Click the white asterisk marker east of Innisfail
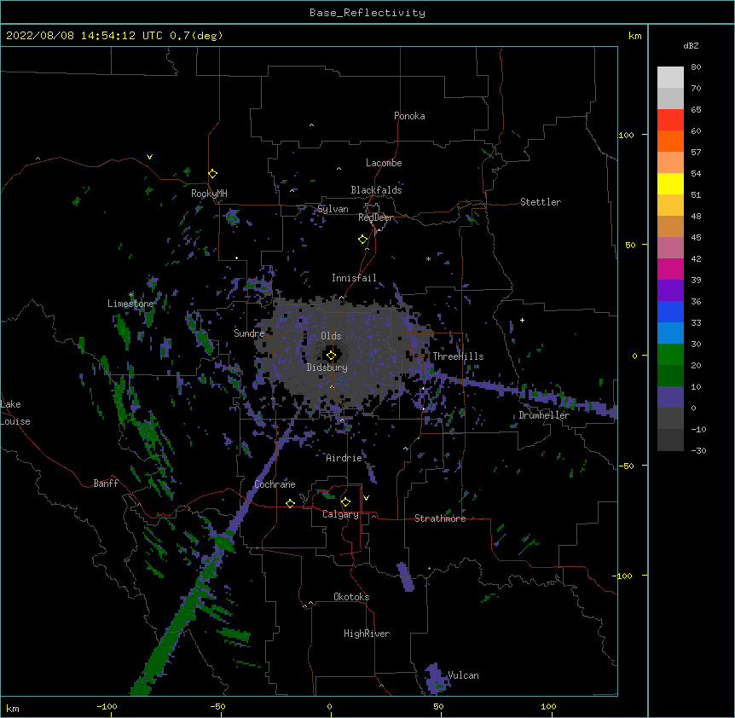Viewport: 735px width, 718px height. 428,258
